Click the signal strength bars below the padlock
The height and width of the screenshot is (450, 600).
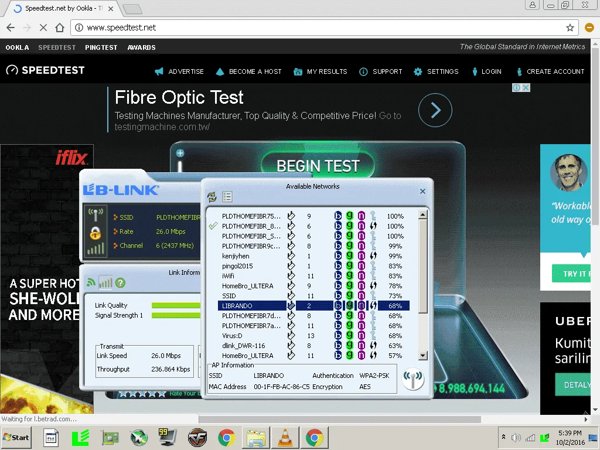(x=96, y=248)
